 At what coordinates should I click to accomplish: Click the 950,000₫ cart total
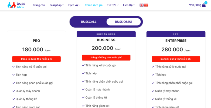point(195,5)
